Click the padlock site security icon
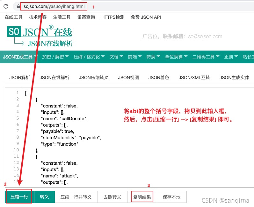Viewport: 254px width, 207px height. [18, 6]
